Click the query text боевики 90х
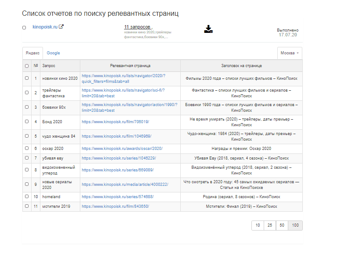 tap(54, 107)
